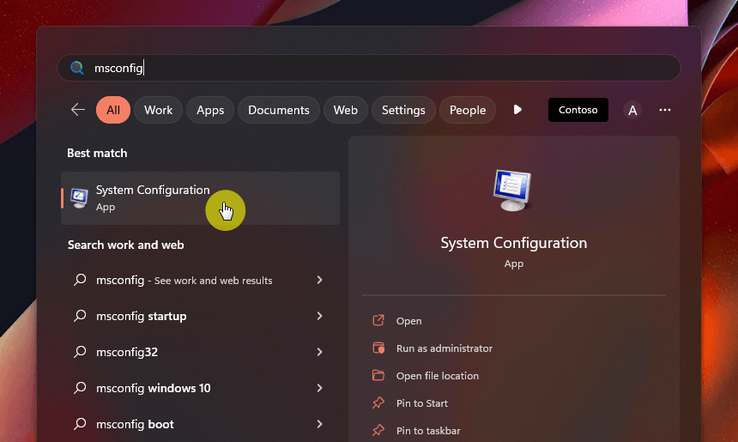Click search icon beside msconfig web results

click(x=80, y=280)
